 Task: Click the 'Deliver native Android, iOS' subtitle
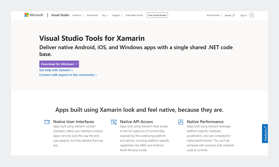pyautogui.click(x=136, y=51)
